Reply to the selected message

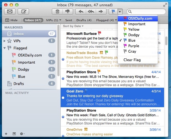81,12
